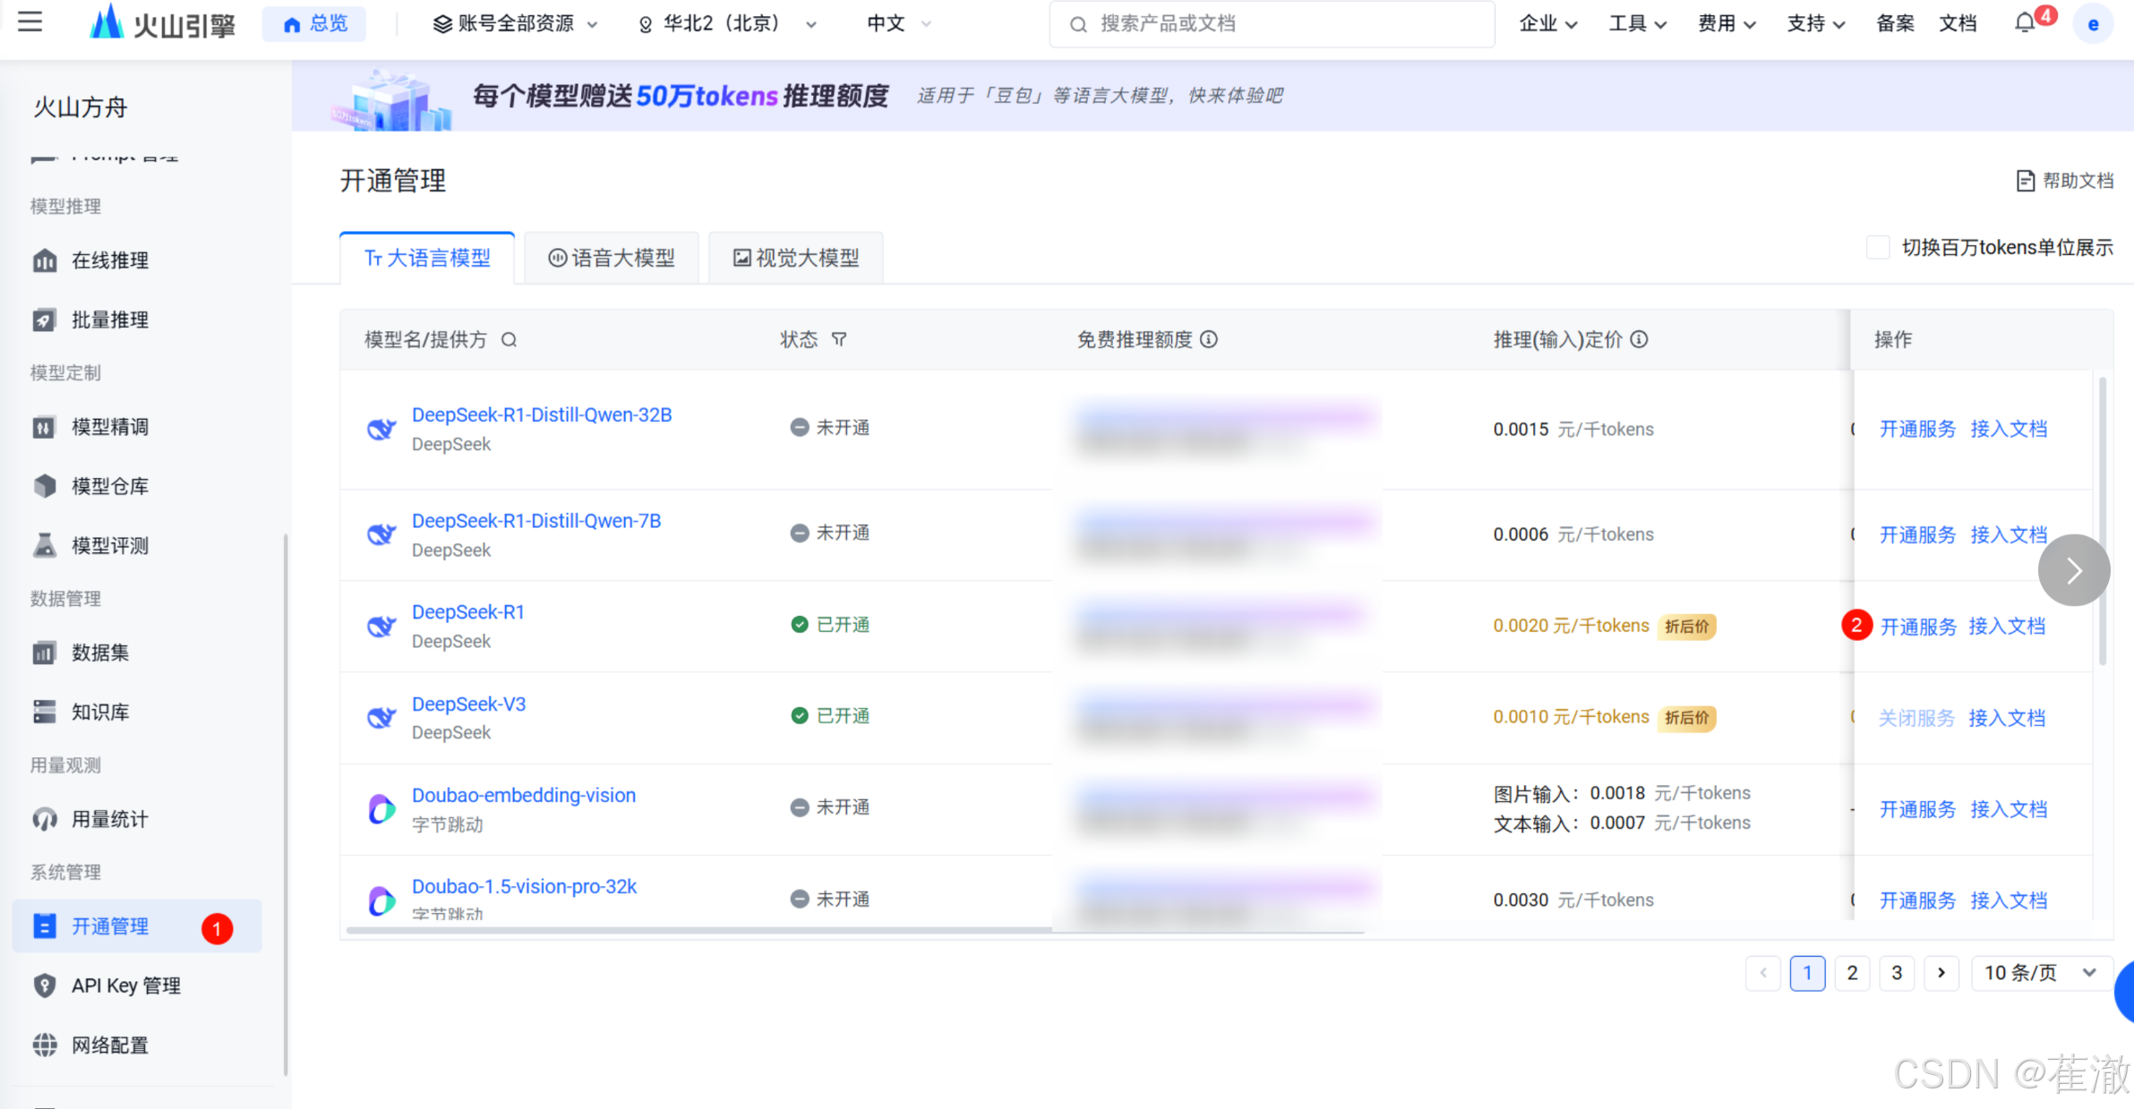Click the 搜索产品或文档 search field
The image size is (2134, 1109).
coord(1272,24)
